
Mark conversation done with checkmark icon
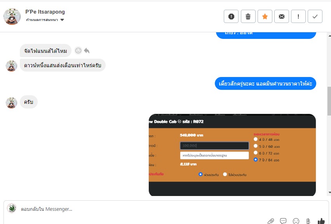pos(315,16)
